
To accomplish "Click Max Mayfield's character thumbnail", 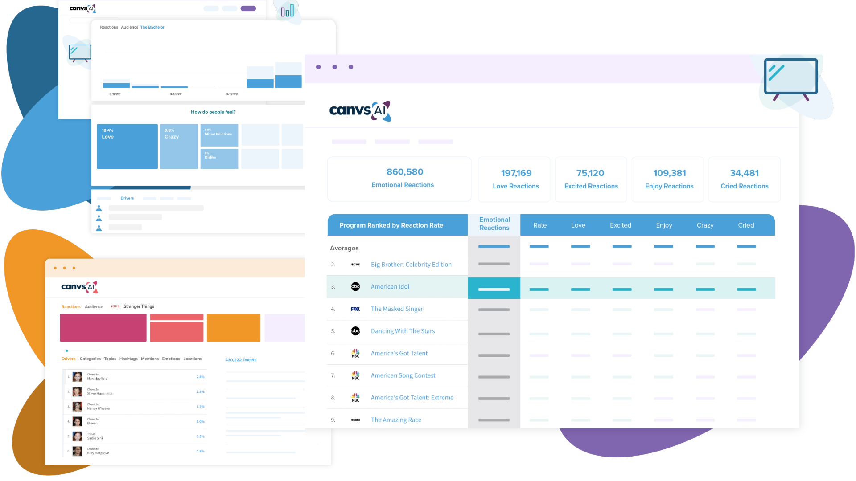I will click(78, 377).
